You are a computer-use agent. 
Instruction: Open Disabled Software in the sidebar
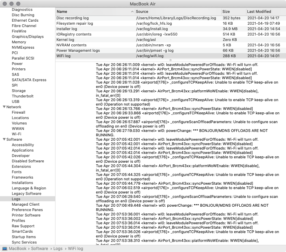(x=28, y=161)
